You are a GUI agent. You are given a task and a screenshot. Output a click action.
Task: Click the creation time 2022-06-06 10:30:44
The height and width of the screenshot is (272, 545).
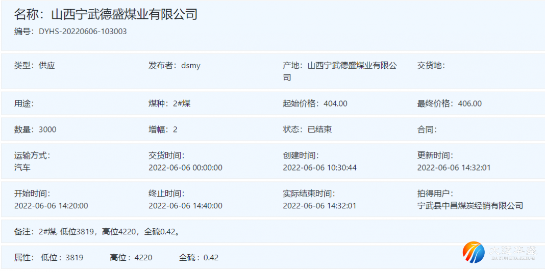point(319,168)
